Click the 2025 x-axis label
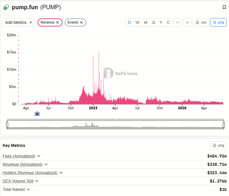229x196 pixels. (93, 108)
